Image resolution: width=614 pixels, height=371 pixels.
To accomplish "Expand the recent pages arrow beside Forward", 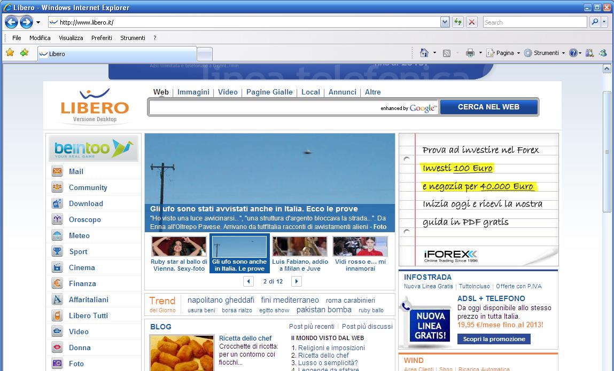I will click(x=38, y=22).
